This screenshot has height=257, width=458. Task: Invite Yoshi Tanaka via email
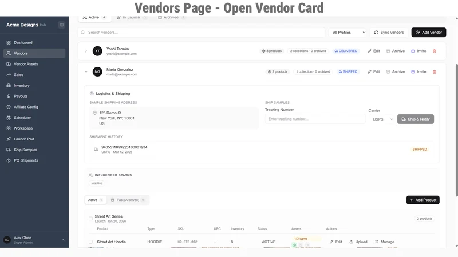click(x=418, y=51)
